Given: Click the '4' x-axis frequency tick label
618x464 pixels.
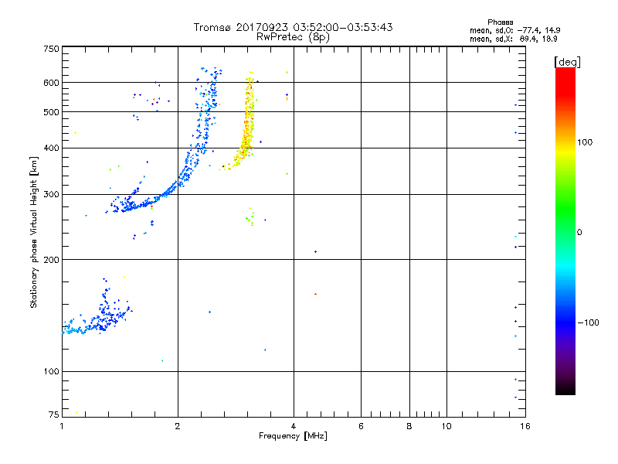Looking at the screenshot, I should click(294, 426).
